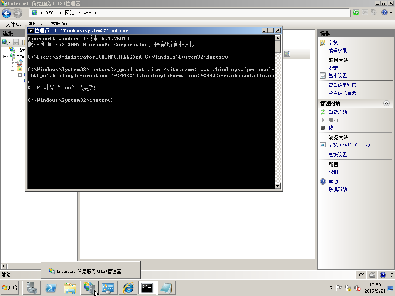395x296 pixels.
Task: Open Notepad from the taskbar
Action: [x=166, y=288]
